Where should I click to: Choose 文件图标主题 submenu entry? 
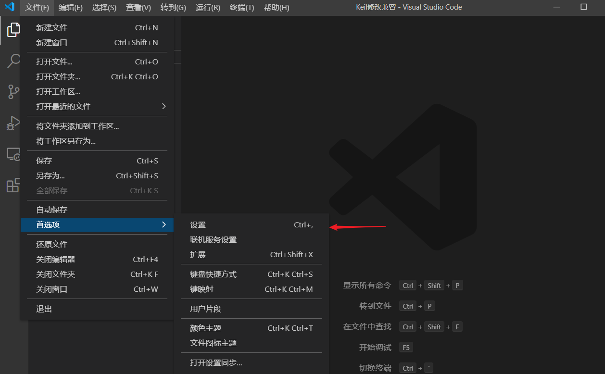(x=252, y=343)
